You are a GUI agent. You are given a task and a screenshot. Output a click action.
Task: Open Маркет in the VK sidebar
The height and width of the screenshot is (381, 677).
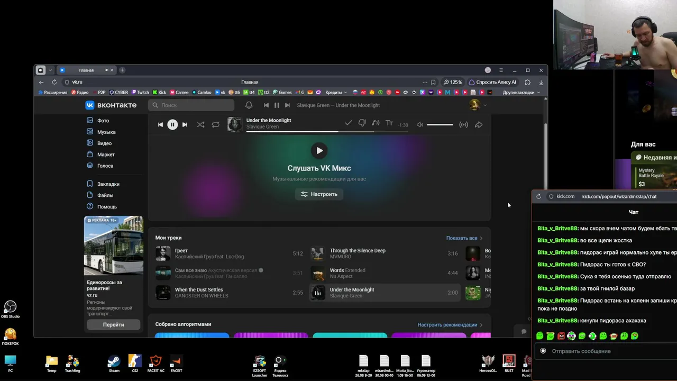pos(106,155)
